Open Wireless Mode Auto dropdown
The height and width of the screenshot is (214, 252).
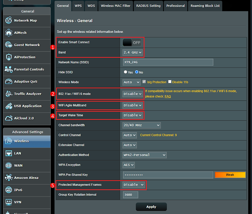(131, 82)
